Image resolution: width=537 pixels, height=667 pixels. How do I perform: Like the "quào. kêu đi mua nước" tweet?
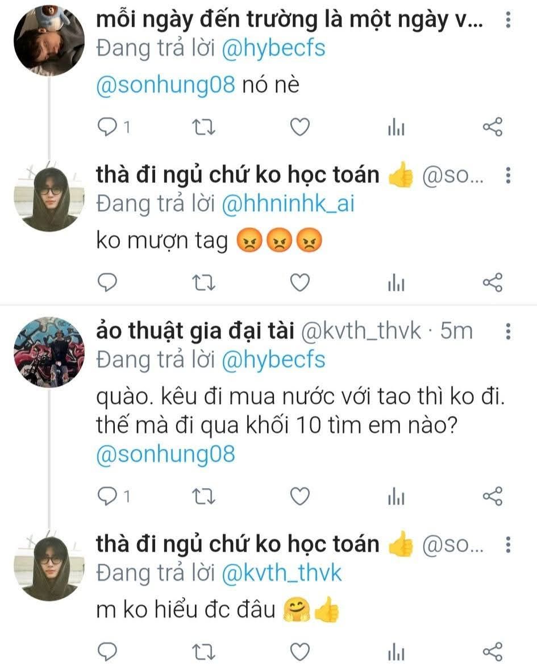pyautogui.click(x=300, y=497)
